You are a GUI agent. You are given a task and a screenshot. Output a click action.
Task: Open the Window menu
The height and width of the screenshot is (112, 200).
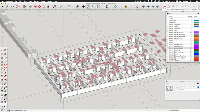(x=49, y=1)
